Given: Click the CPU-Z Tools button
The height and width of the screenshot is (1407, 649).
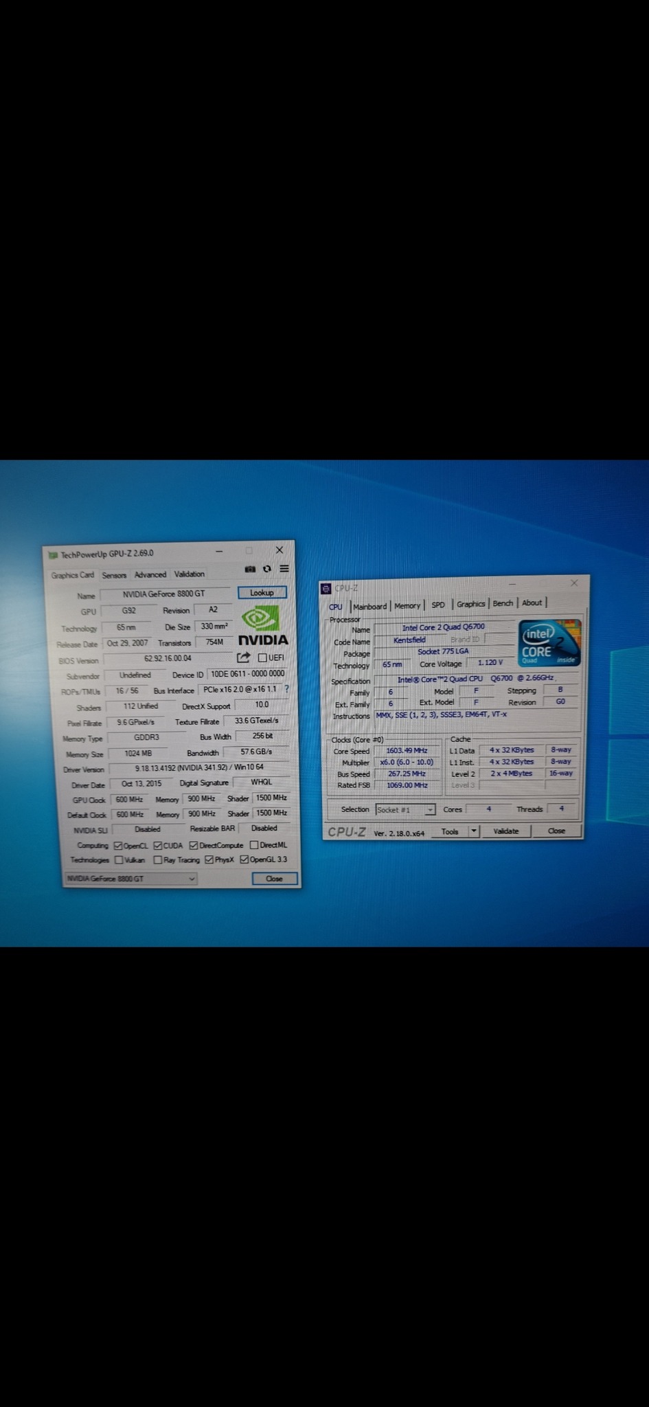Looking at the screenshot, I should coord(450,831).
